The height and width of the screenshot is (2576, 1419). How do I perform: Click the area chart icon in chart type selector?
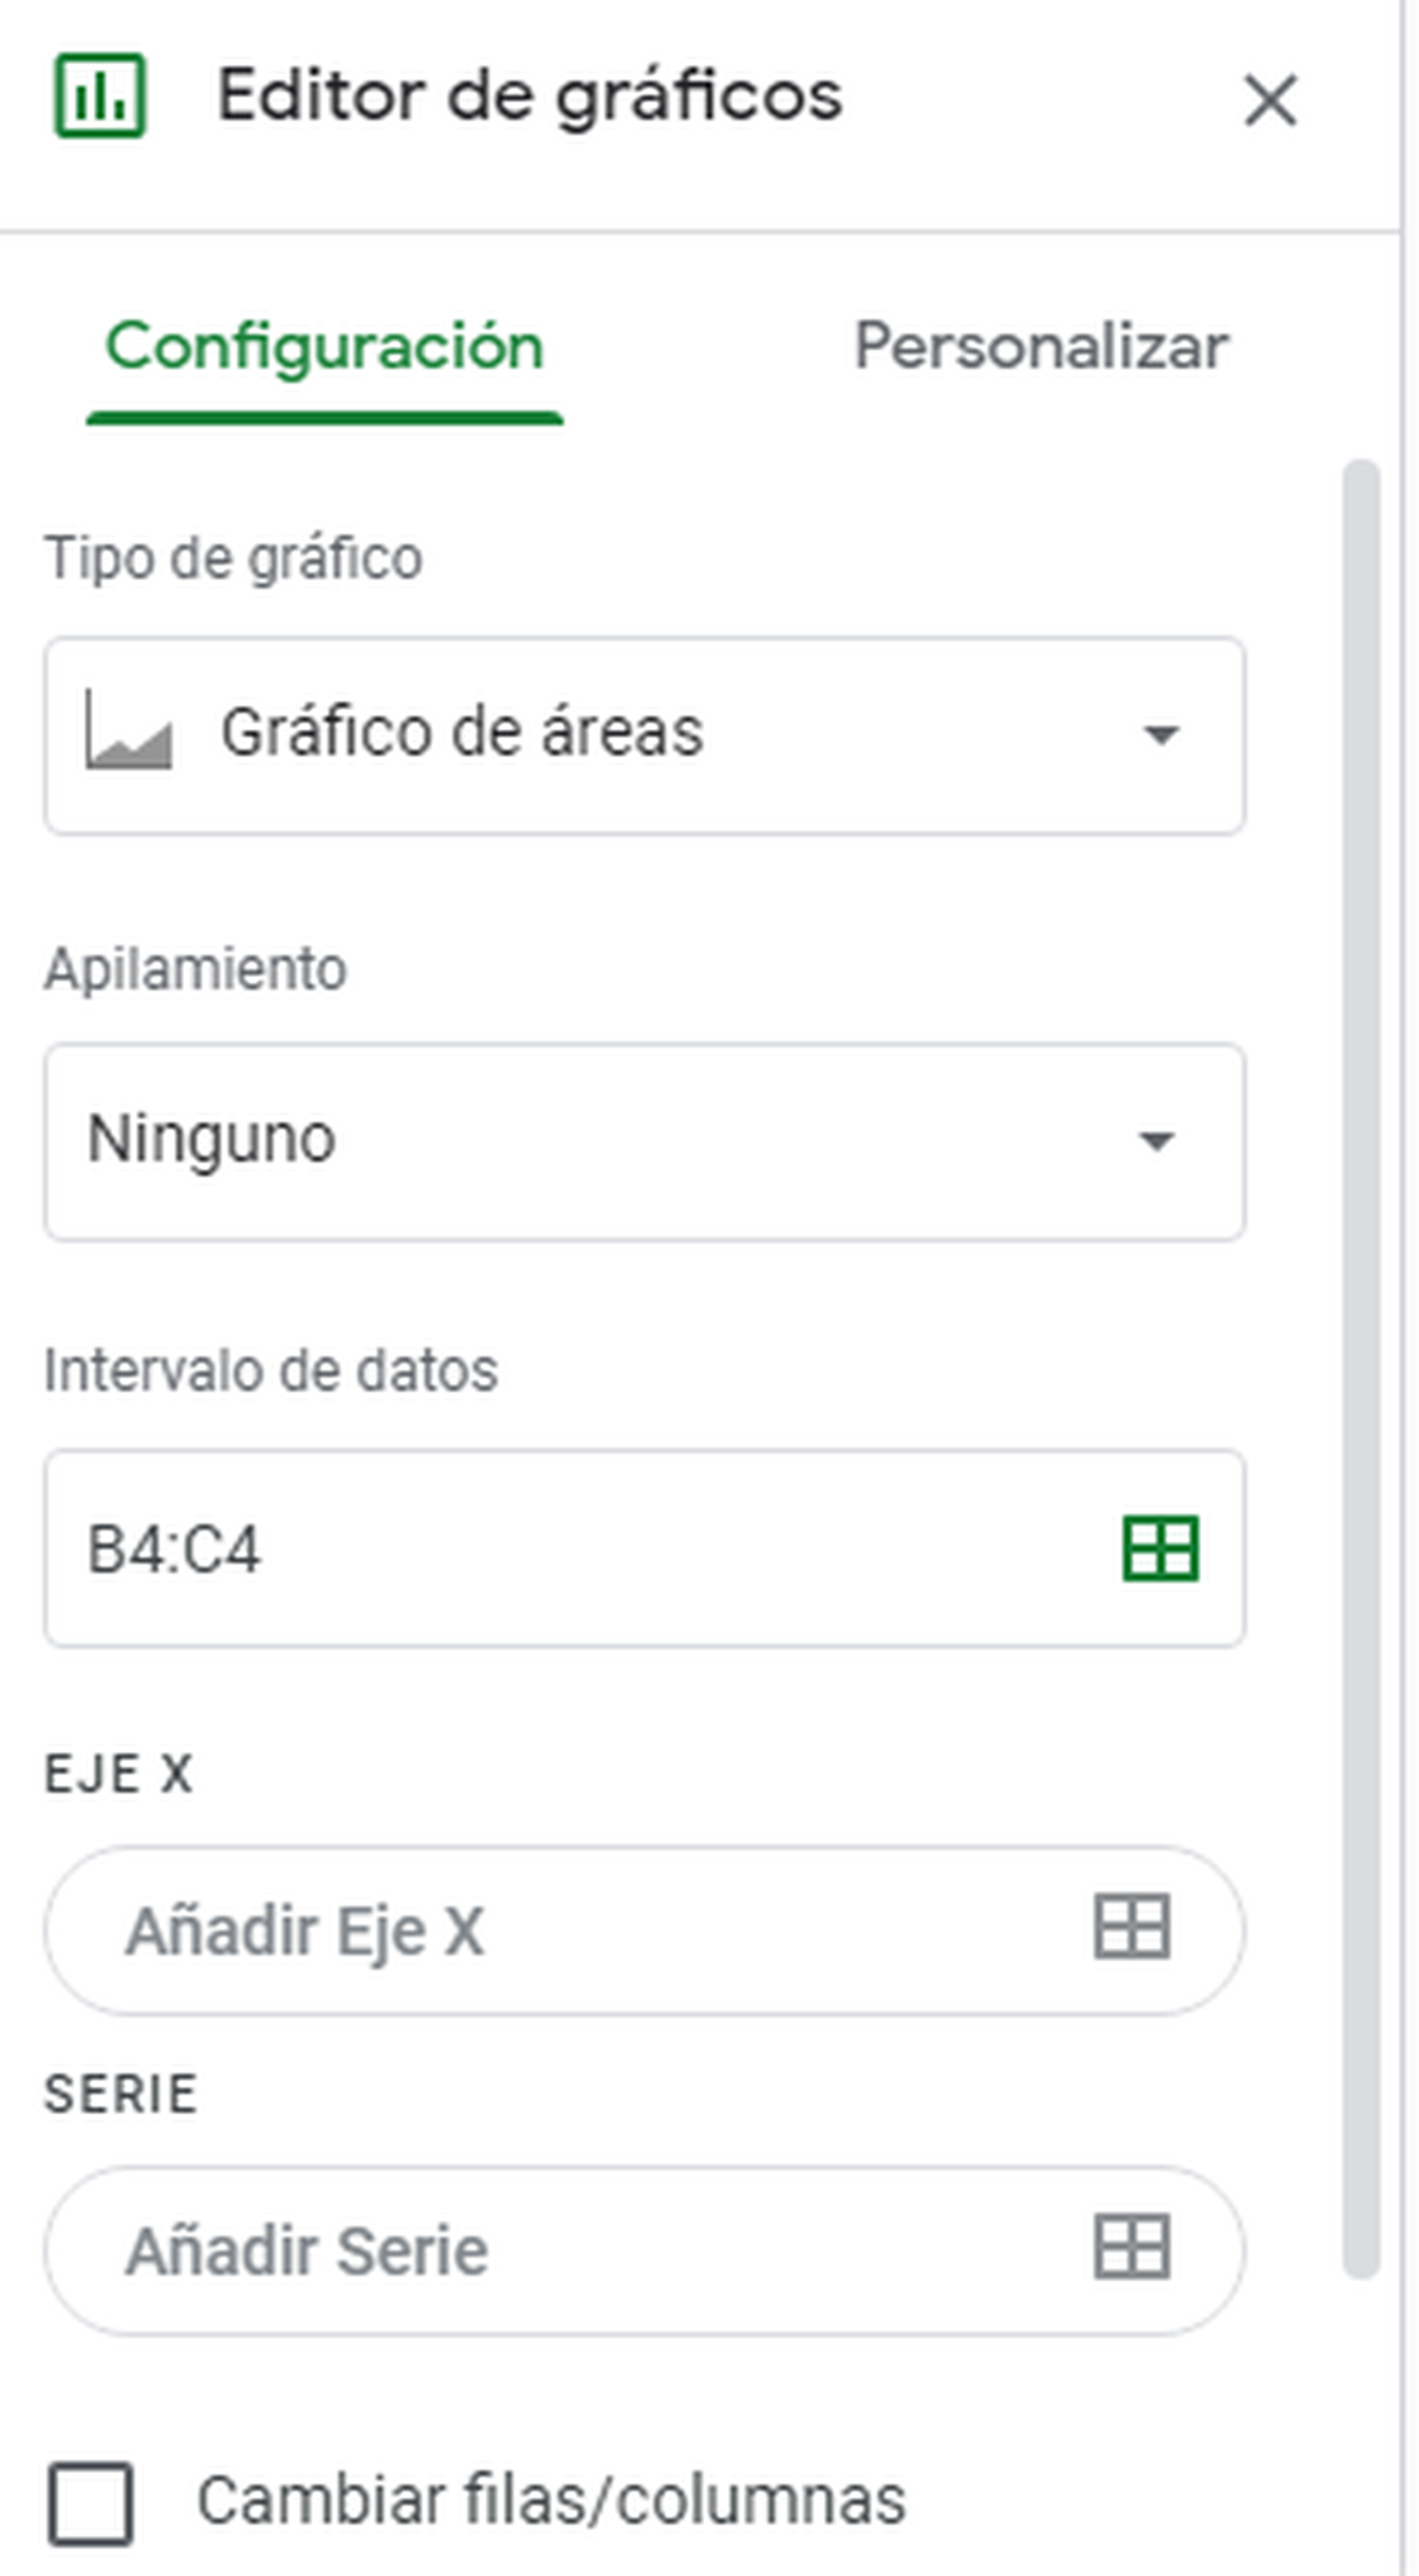pos(128,731)
